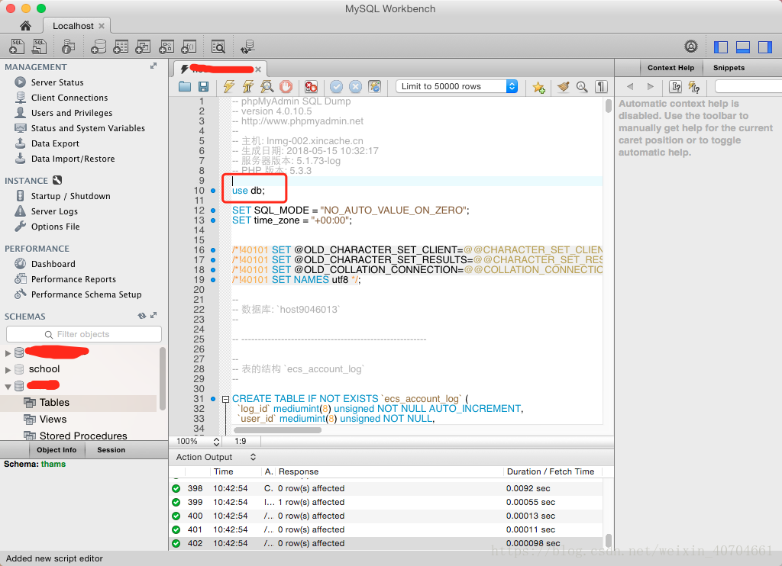Image resolution: width=782 pixels, height=566 pixels.
Task: Commit the transaction checkmark icon
Action: click(337, 87)
